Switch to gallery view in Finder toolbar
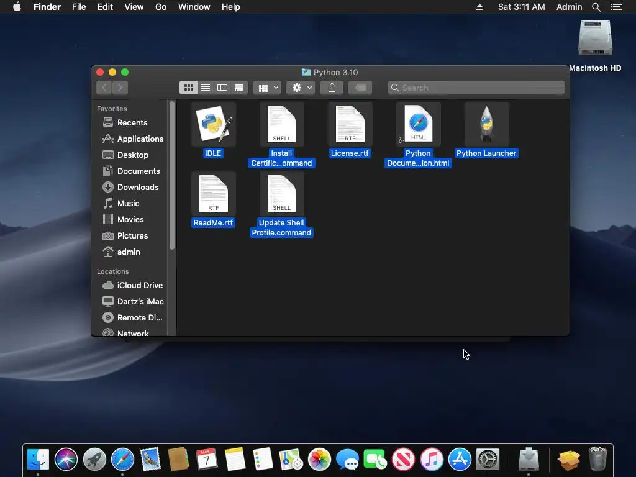Screen dimensions: 636x477 (239, 88)
